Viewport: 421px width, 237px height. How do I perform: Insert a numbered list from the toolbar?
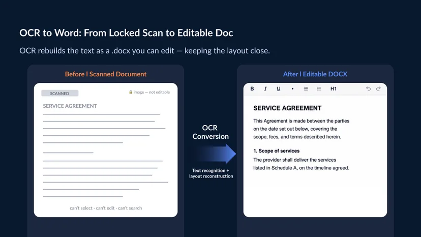(319, 88)
